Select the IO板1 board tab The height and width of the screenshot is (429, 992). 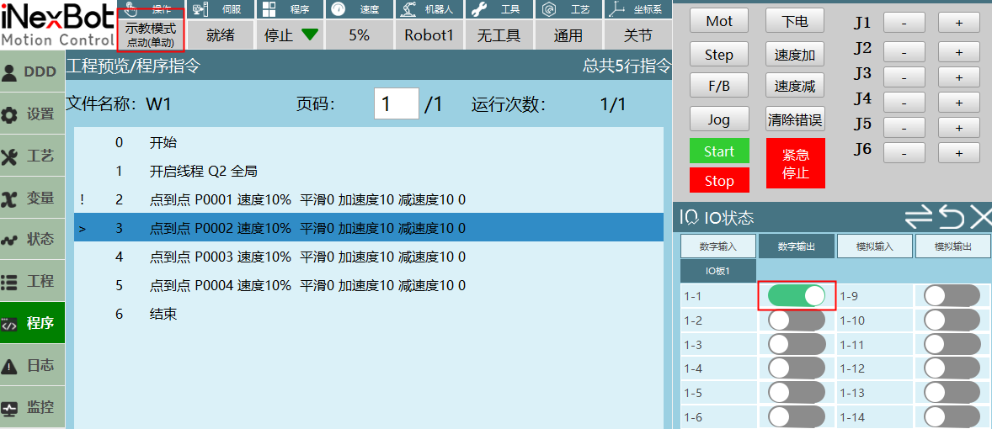tap(718, 270)
